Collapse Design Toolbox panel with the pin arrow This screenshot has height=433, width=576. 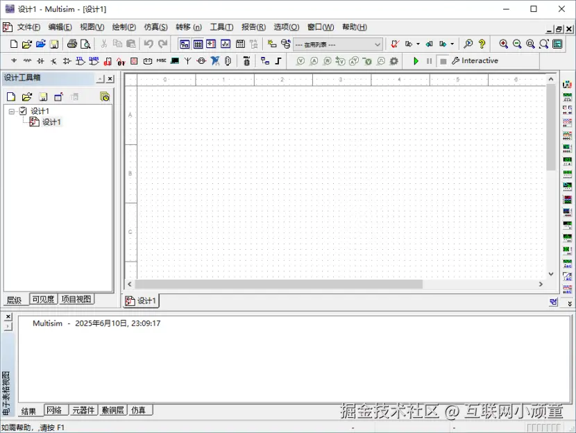coord(101,78)
